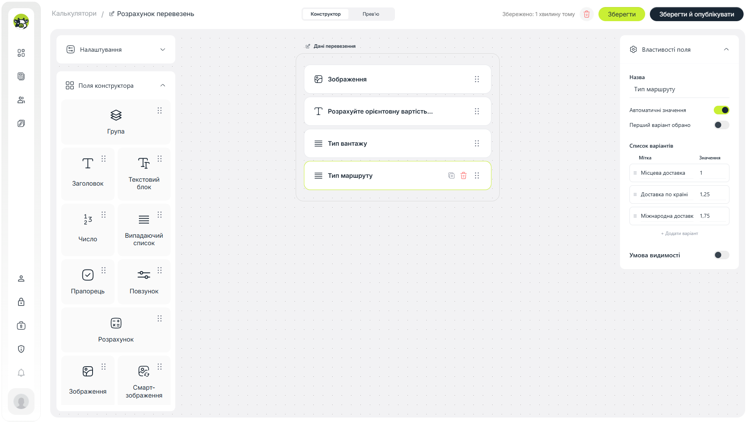The width and height of the screenshot is (753, 423).
Task: Switch to the Конструктор tab
Action: (x=326, y=14)
